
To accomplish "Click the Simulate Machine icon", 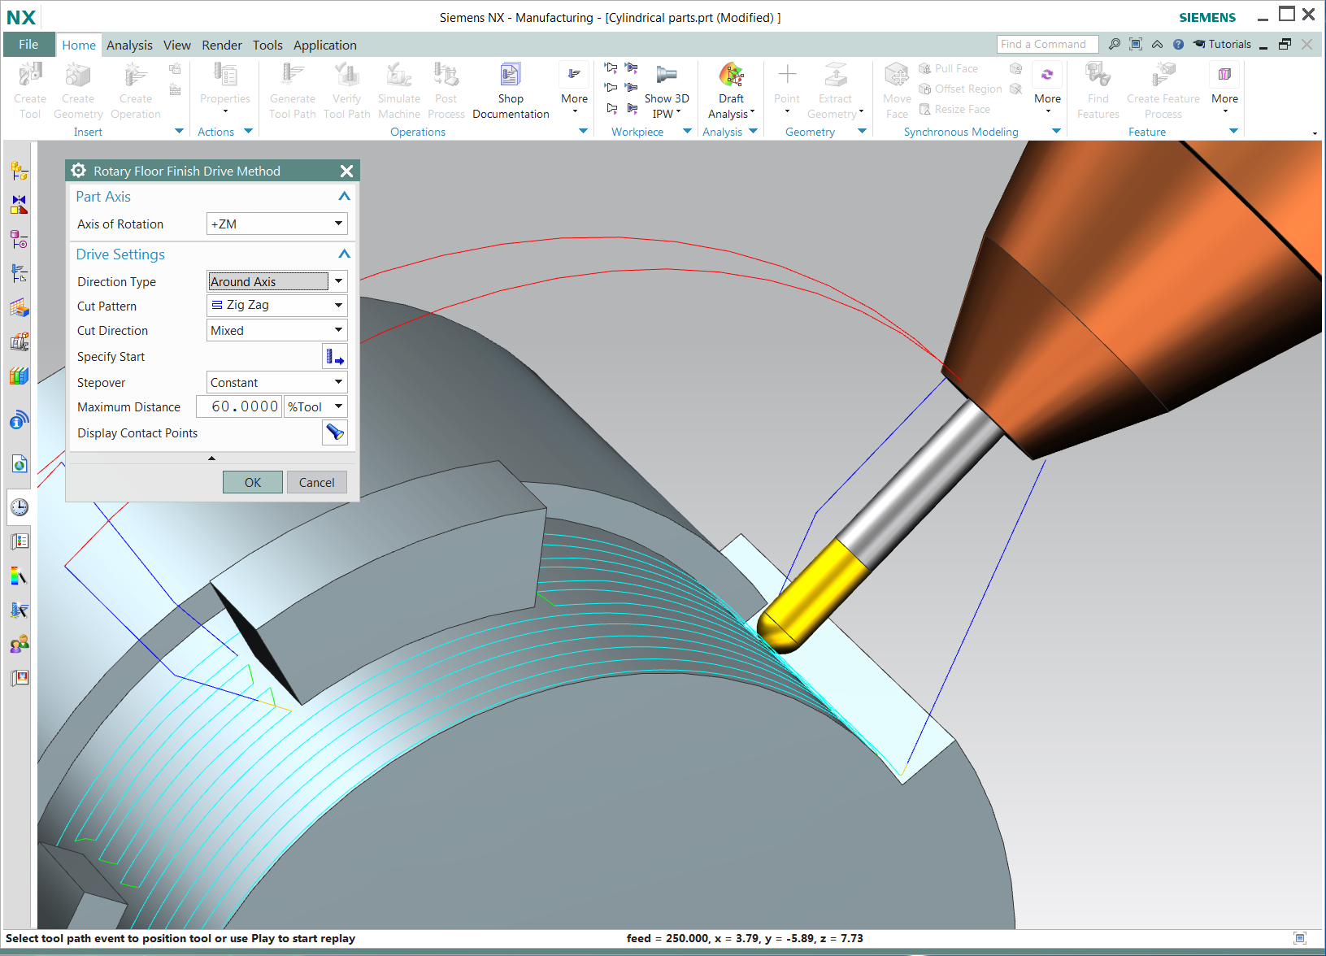I will click(399, 76).
